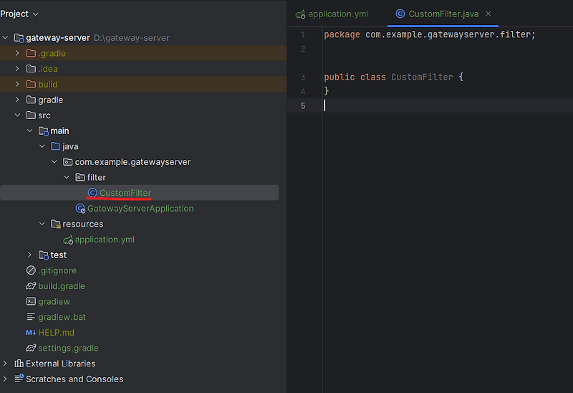This screenshot has height=393, width=573.
Task: Click the .gitignore file icon
Action: click(31, 270)
